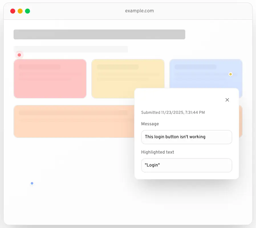256x228 pixels.
Task: Collapse the open feedback detail popup
Action: tap(227, 100)
